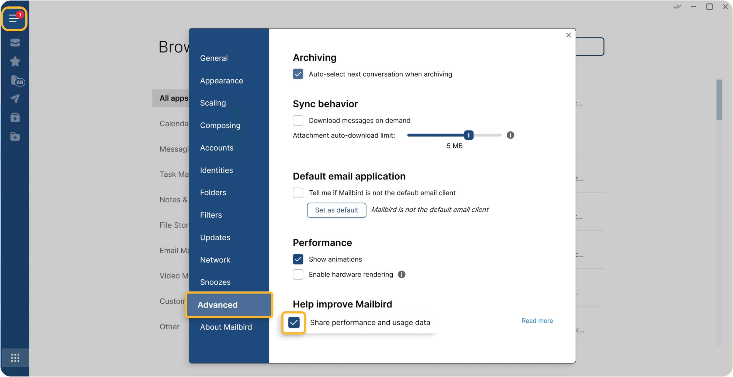Click the add-folder icon in sidebar
Image resolution: width=733 pixels, height=377 pixels.
15,137
